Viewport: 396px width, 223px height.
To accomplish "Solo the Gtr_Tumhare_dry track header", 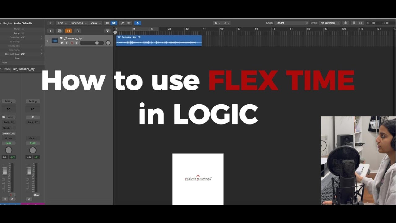I will [67, 43].
